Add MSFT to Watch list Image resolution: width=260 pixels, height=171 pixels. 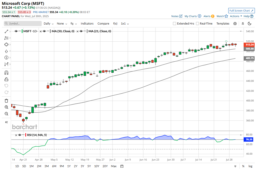click(222, 16)
